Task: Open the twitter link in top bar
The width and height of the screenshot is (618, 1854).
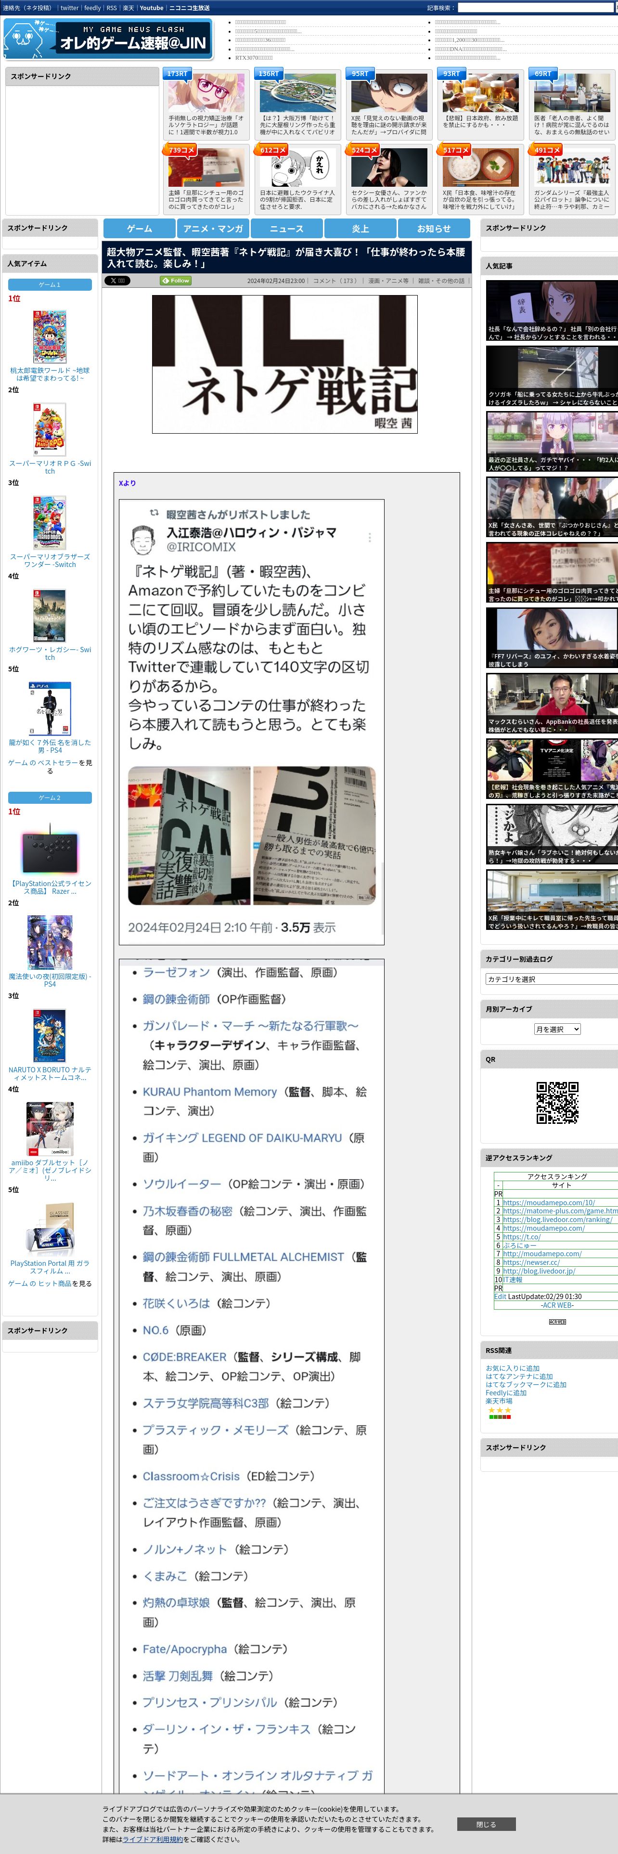Action: pyautogui.click(x=69, y=8)
